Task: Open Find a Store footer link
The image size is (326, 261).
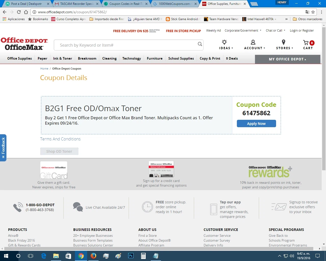Action: coord(147,236)
